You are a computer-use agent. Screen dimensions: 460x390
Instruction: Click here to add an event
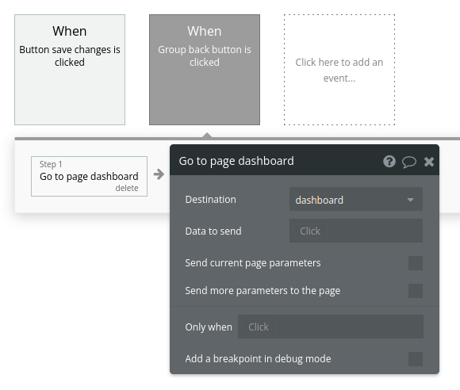coord(339,70)
